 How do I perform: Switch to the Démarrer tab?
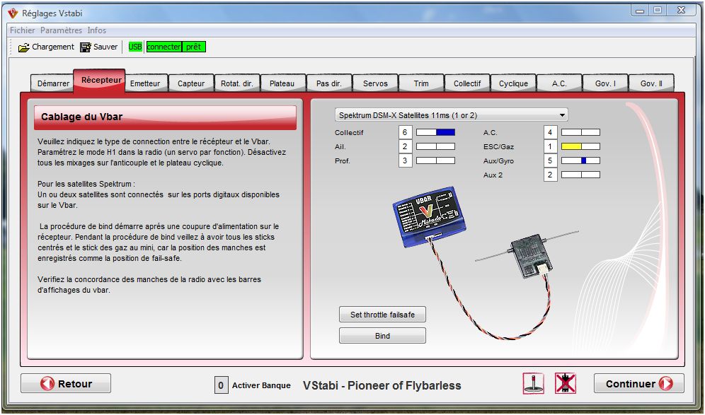pos(53,83)
